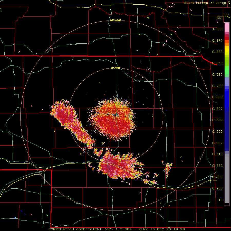Click the 0.360 scale value
The width and height of the screenshot is (231, 231).
[217, 166]
